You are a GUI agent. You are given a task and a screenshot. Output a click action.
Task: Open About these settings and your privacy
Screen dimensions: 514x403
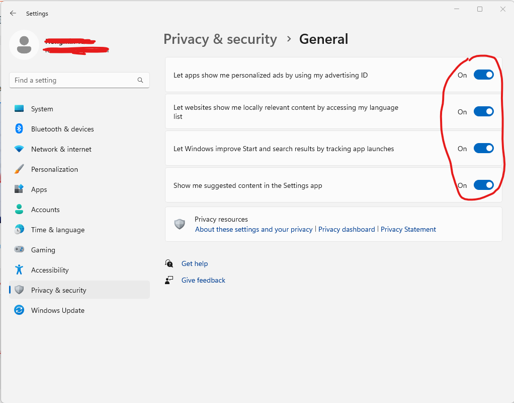(253, 229)
